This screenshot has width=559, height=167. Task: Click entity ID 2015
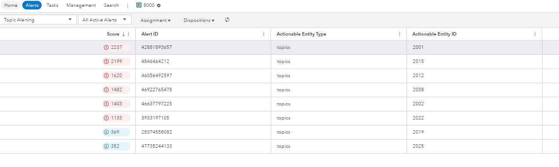pyautogui.click(x=418, y=62)
